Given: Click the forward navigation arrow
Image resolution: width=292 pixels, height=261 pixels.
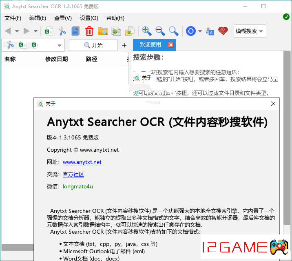Looking at the screenshot, I should 27,31.
